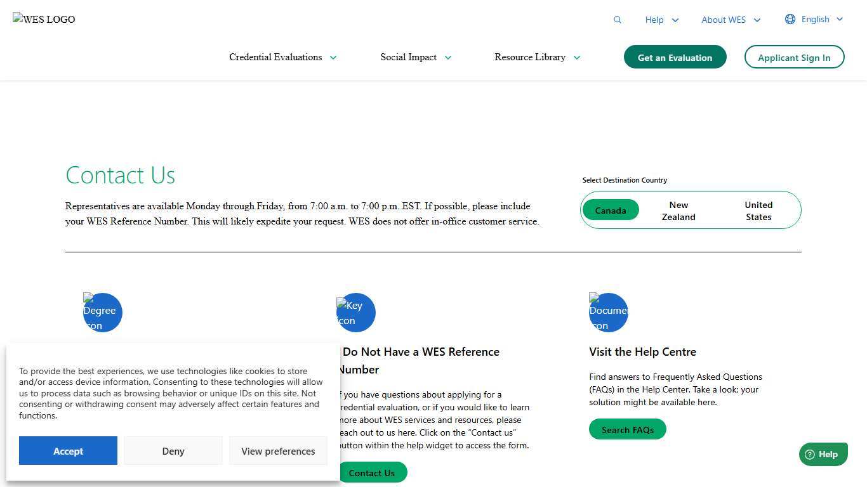The image size is (867, 487).
Task: Open search with the magnifier icon
Action: 617,20
